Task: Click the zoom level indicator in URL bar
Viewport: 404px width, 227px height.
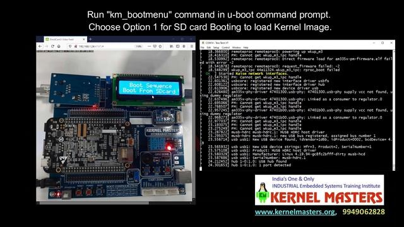Action: 139,46
